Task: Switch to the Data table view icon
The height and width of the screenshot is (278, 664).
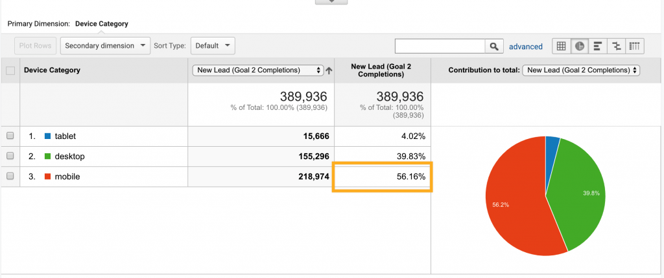Action: click(561, 46)
